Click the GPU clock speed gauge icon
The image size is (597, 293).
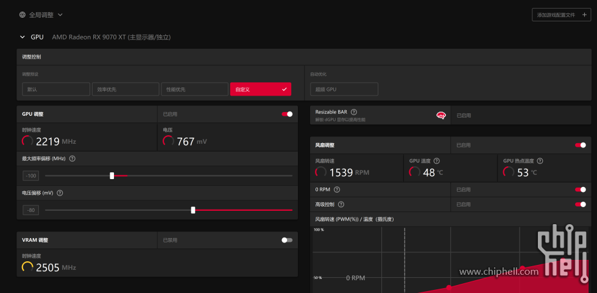click(27, 141)
